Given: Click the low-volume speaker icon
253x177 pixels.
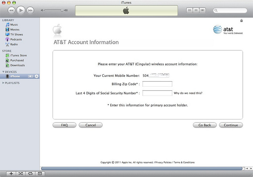Looking at the screenshot, I should pyautogui.click(x=42, y=10).
